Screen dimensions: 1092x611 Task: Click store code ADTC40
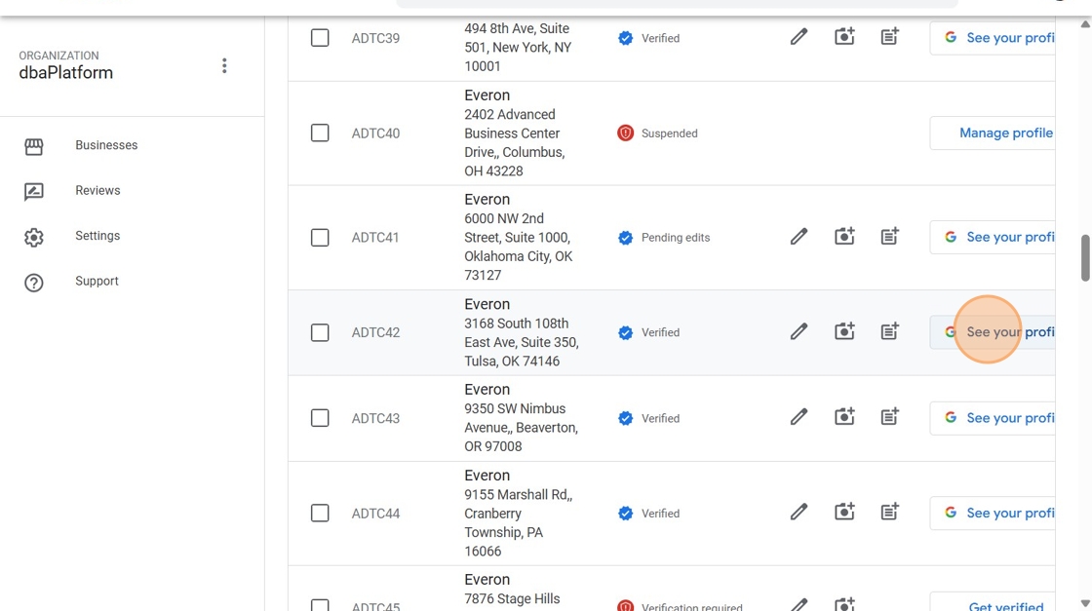[x=375, y=133]
